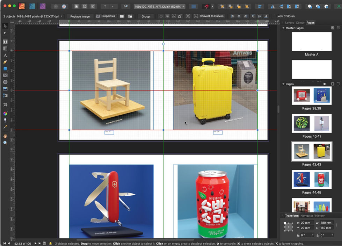This screenshot has height=246, width=342.
Task: Open the Pages 44,45 spread thumbnail
Action: click(x=312, y=180)
